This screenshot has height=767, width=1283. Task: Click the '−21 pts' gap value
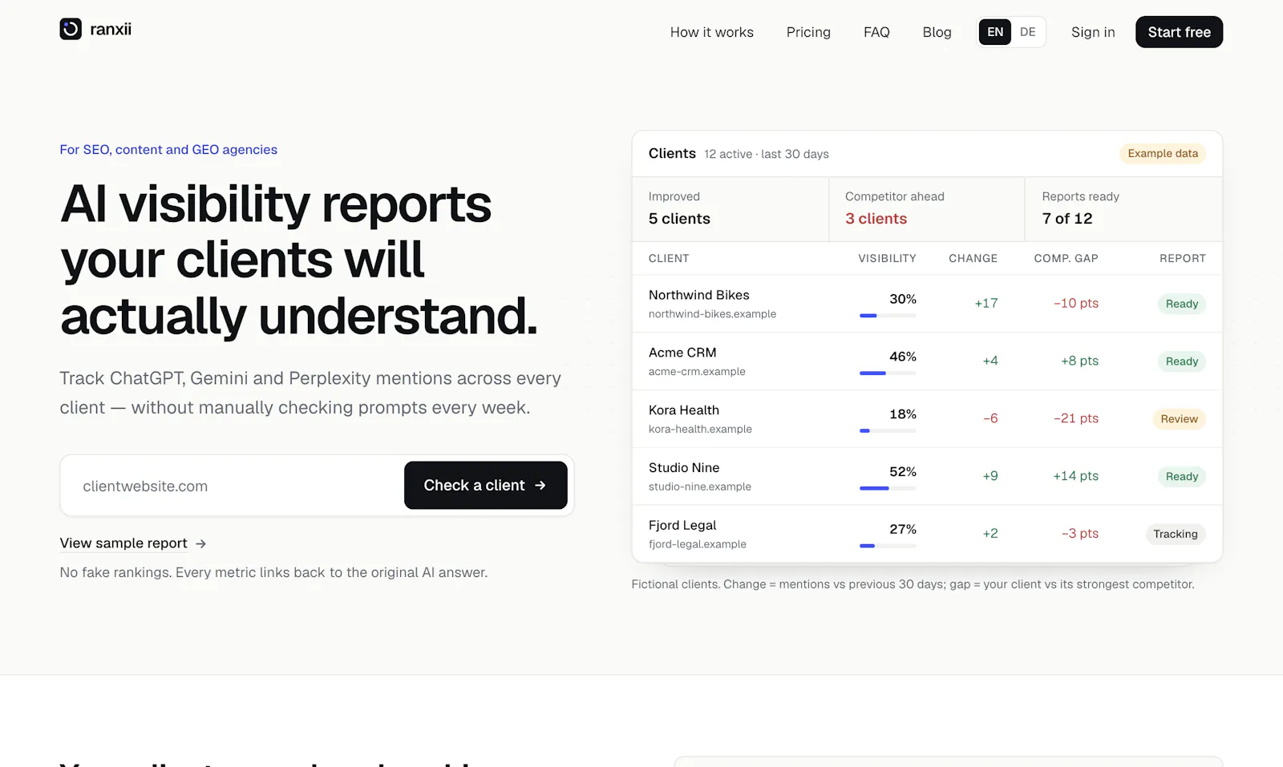tap(1076, 418)
